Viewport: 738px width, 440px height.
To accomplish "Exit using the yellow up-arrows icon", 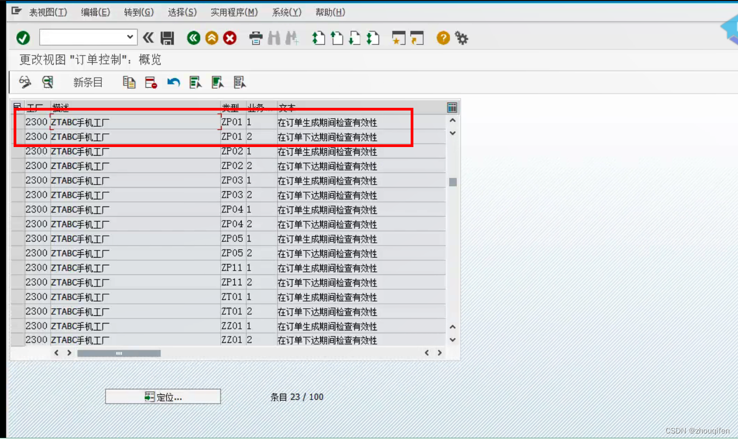I will click(212, 38).
